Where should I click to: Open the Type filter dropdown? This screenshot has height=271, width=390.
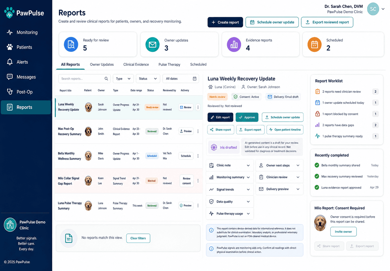pyautogui.click(x=123, y=79)
